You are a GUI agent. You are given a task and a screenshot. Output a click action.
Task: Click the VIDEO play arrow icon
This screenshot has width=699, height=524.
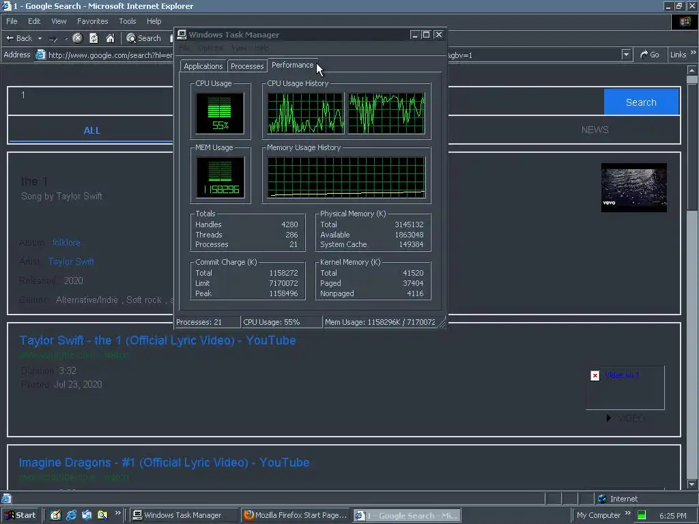[x=608, y=418]
